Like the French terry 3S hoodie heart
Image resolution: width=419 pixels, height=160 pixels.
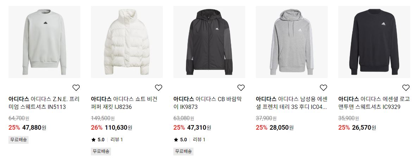[x=324, y=88]
